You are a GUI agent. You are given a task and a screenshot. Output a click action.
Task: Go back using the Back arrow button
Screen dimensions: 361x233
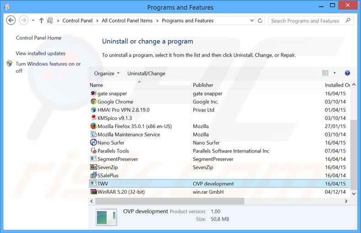(x=11, y=21)
